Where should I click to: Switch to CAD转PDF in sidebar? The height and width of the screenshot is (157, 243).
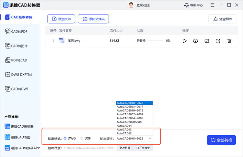[x=16, y=32]
